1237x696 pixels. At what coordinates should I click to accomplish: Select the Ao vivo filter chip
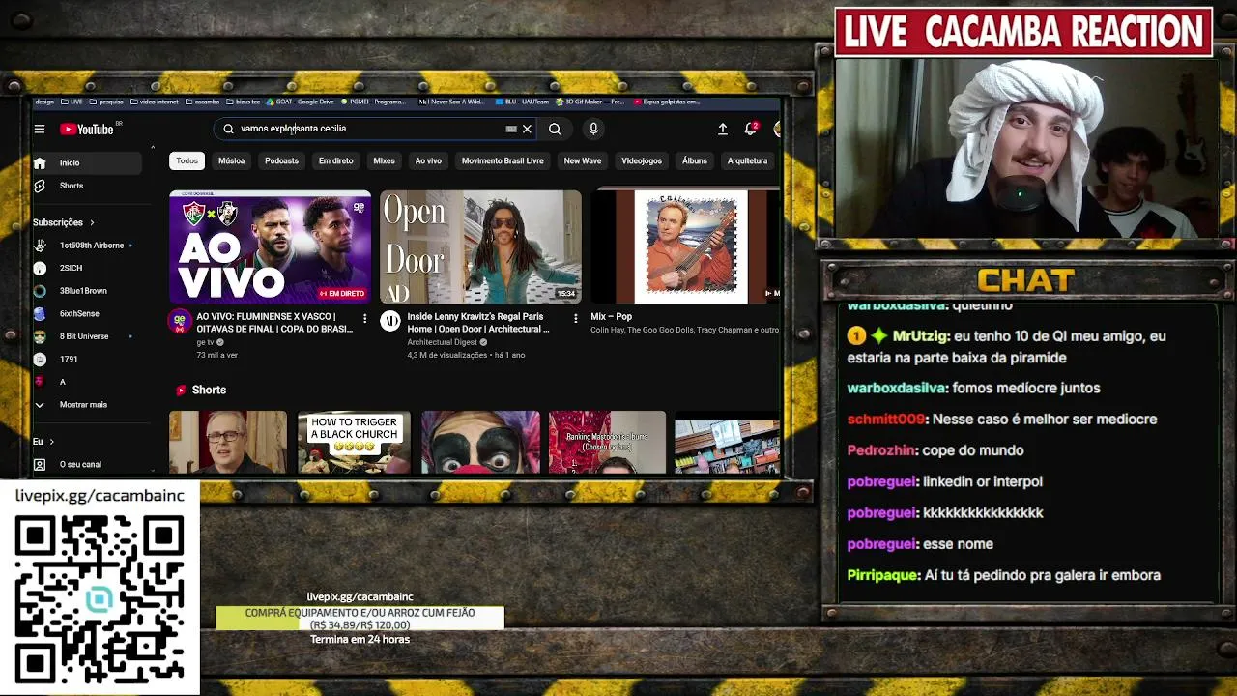coord(428,160)
